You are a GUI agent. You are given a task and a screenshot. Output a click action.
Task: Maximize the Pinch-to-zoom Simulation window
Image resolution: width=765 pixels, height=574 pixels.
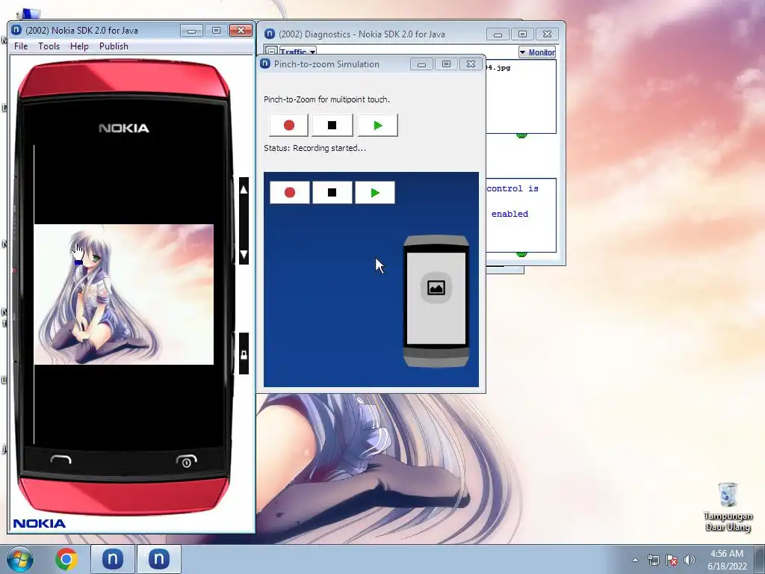coord(446,64)
